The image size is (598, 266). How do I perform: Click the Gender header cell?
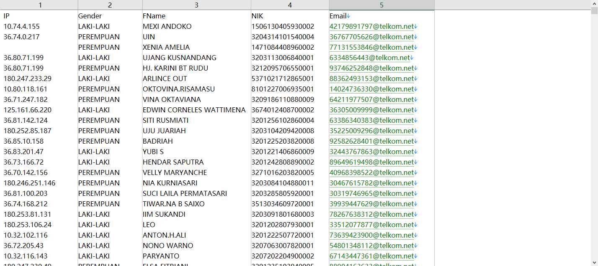point(110,16)
